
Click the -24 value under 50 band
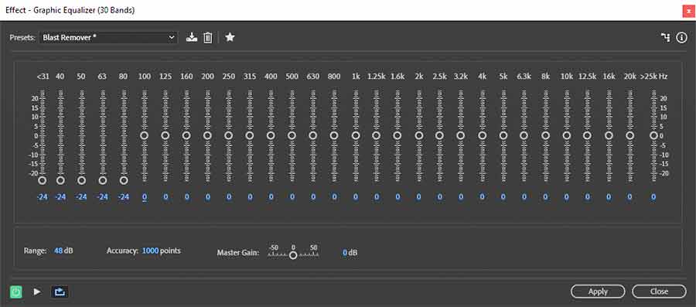point(81,197)
